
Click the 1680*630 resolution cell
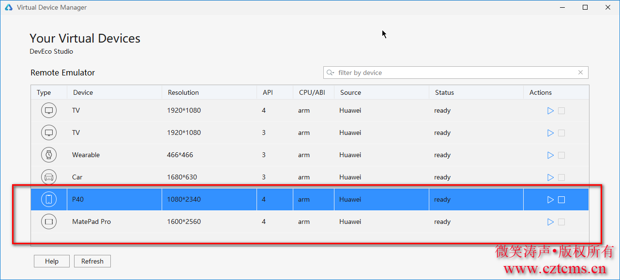182,177
